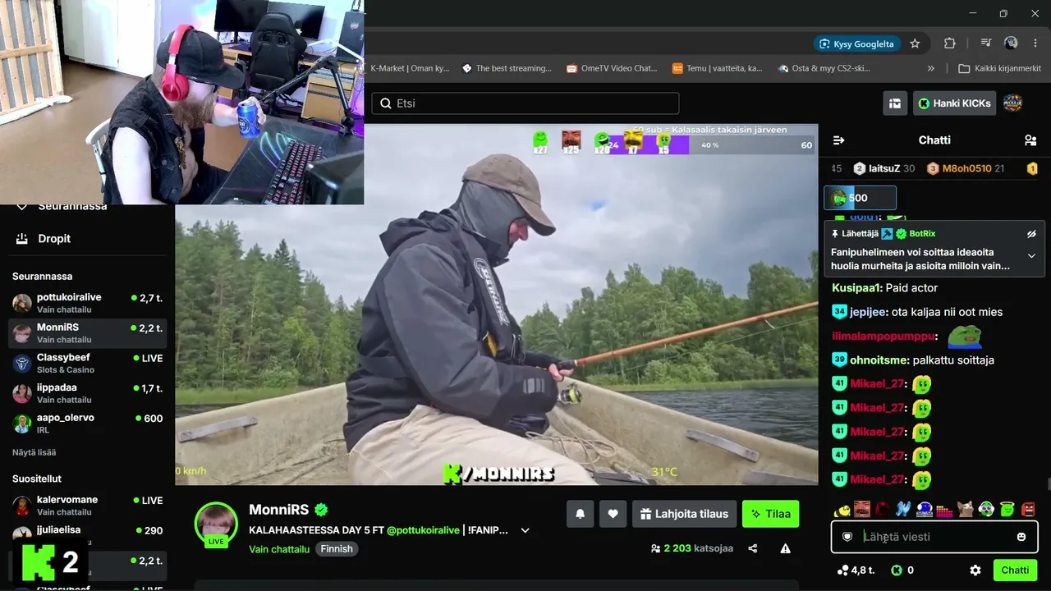Open 'Temu | vaatteita, ka...' bookmark

pyautogui.click(x=718, y=68)
